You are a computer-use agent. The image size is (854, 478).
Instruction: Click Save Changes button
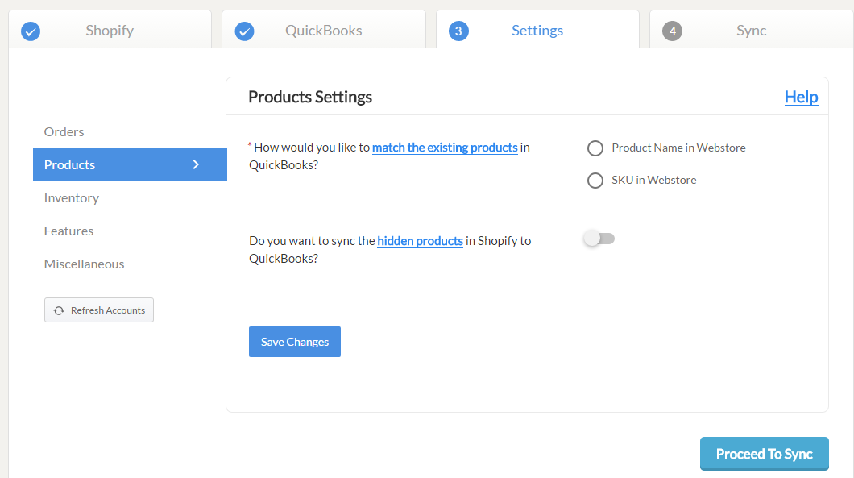click(295, 342)
